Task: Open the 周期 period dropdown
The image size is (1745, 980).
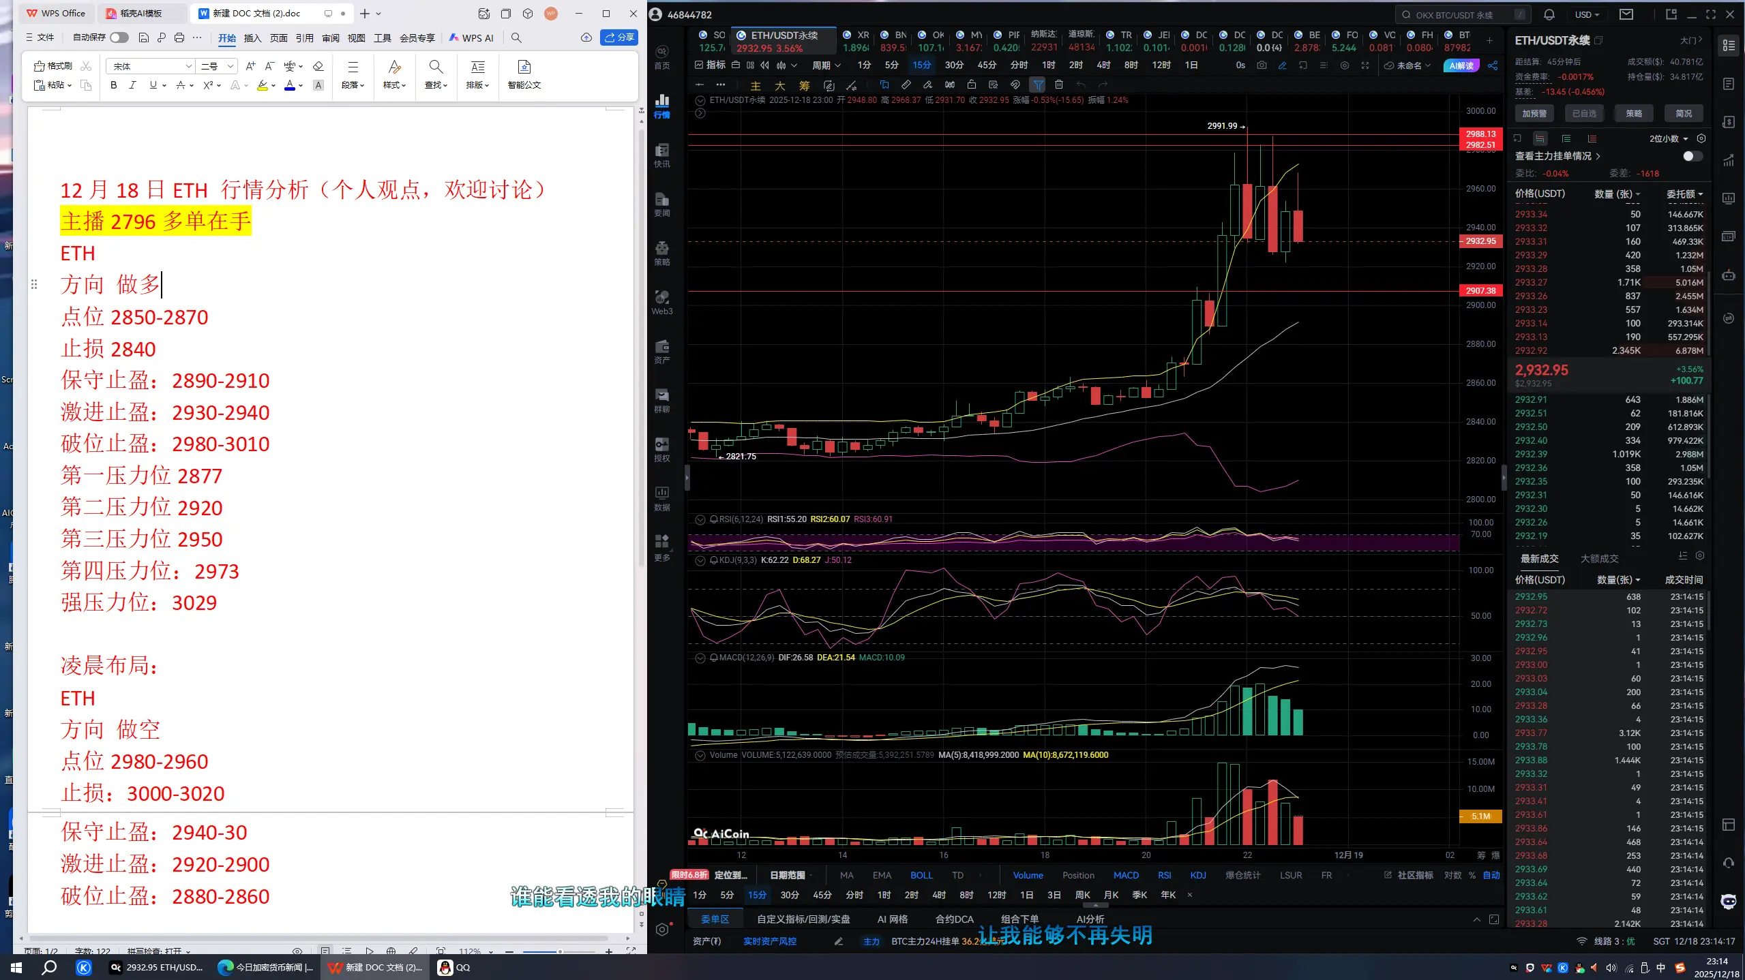Action: [x=826, y=65]
